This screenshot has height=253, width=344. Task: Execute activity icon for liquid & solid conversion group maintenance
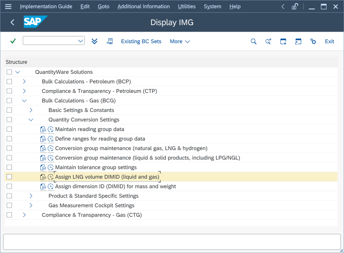(x=51, y=158)
